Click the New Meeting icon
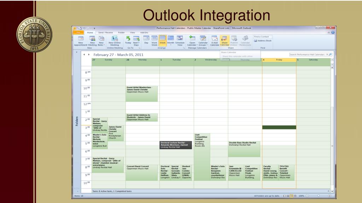The width and height of the screenshot is (362, 203). 92,41
